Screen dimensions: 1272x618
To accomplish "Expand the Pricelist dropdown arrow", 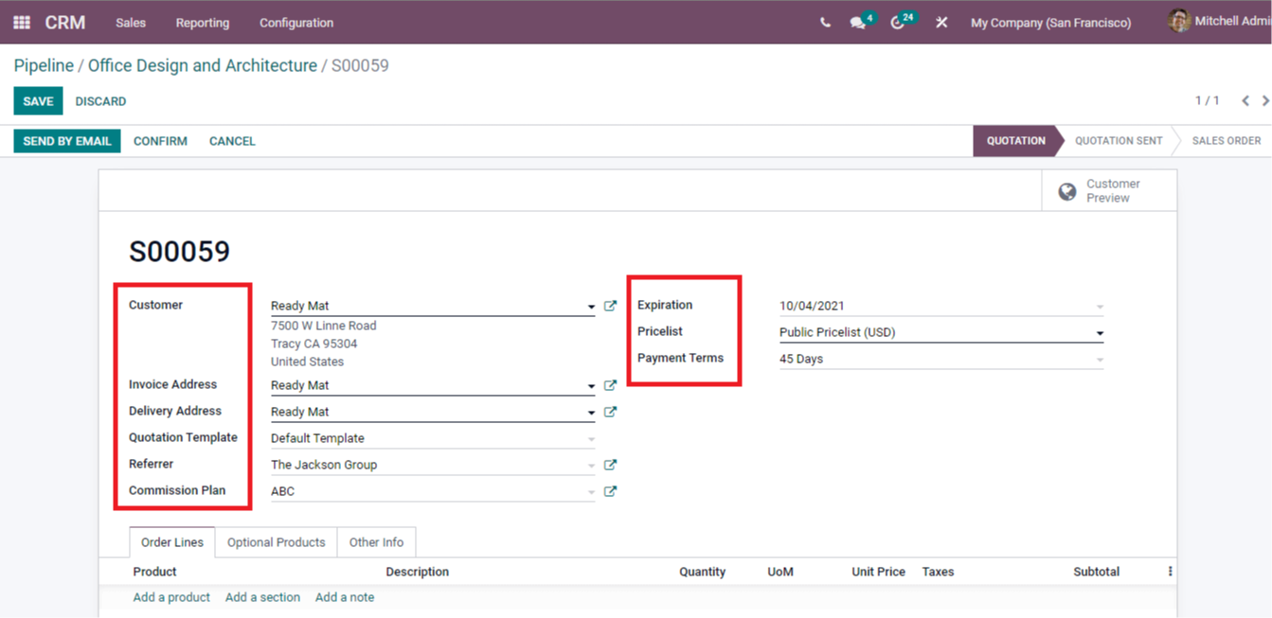I will click(1100, 334).
